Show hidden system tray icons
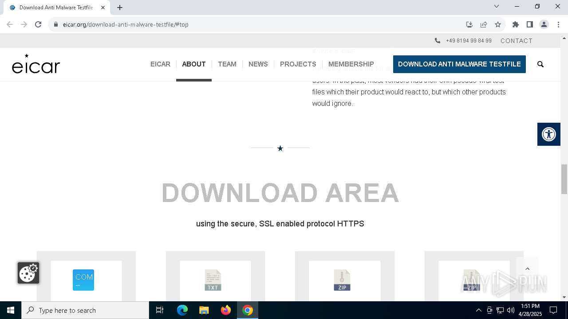The height and width of the screenshot is (319, 568). pos(478,310)
